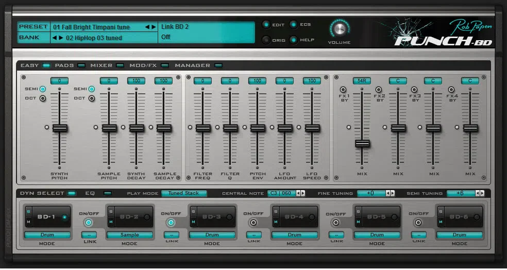
Task: Click the SEMI TUNING +6 value field
Action: pyautogui.click(x=461, y=193)
